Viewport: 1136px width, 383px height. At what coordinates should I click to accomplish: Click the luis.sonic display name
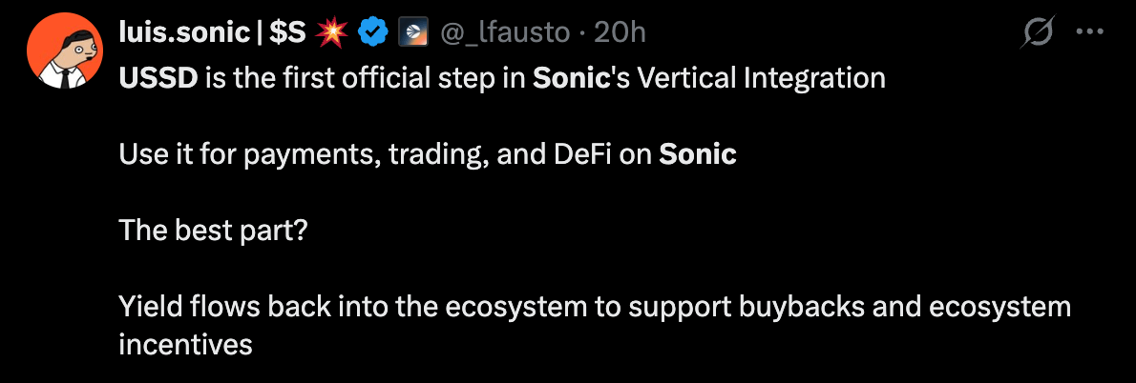[x=182, y=33]
